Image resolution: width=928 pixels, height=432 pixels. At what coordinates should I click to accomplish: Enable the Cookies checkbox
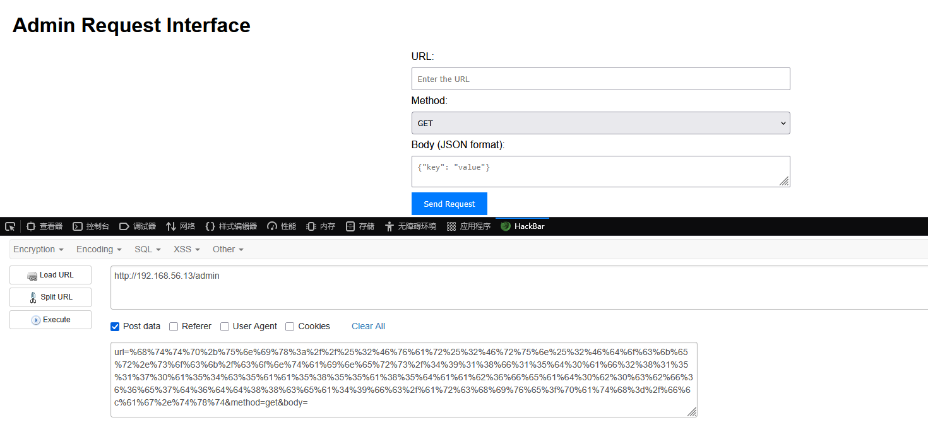[290, 327]
